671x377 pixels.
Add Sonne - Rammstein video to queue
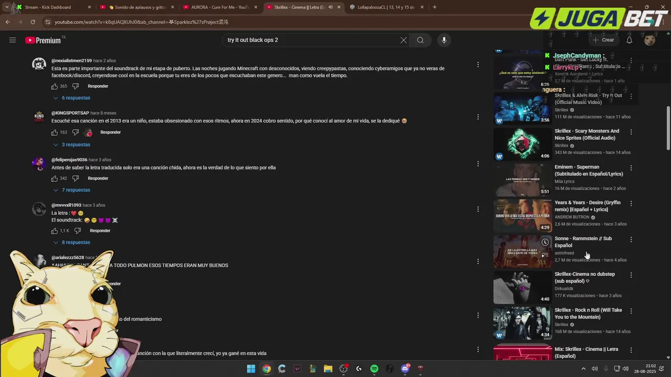pyautogui.click(x=545, y=254)
